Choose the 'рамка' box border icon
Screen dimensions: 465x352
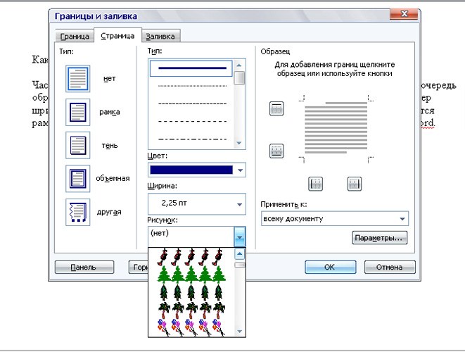click(77, 112)
